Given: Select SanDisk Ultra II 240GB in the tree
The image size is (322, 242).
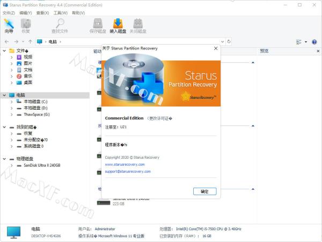Looking at the screenshot, I should coord(42,165).
